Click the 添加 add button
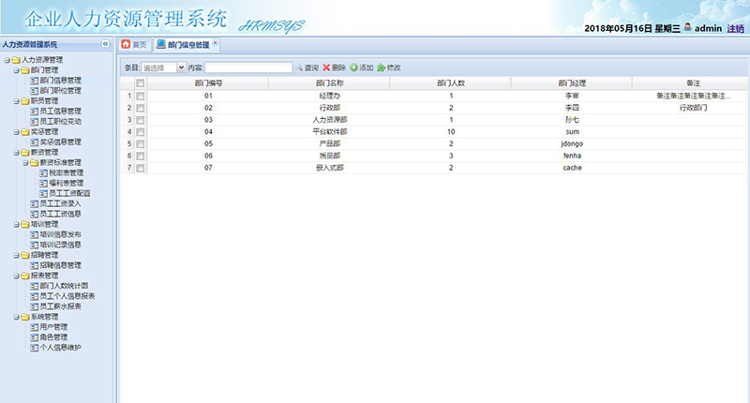 362,67
